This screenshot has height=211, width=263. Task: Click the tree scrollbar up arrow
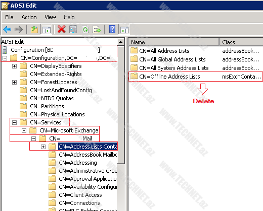pyautogui.click(x=121, y=42)
